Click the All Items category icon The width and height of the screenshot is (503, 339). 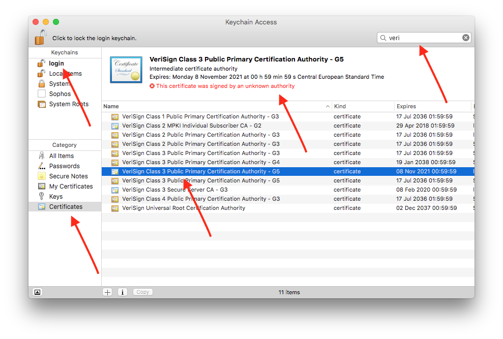click(42, 156)
